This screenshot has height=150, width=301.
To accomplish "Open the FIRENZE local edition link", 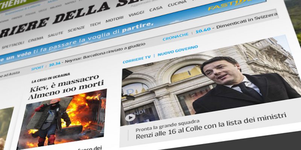I will coord(17,17).
